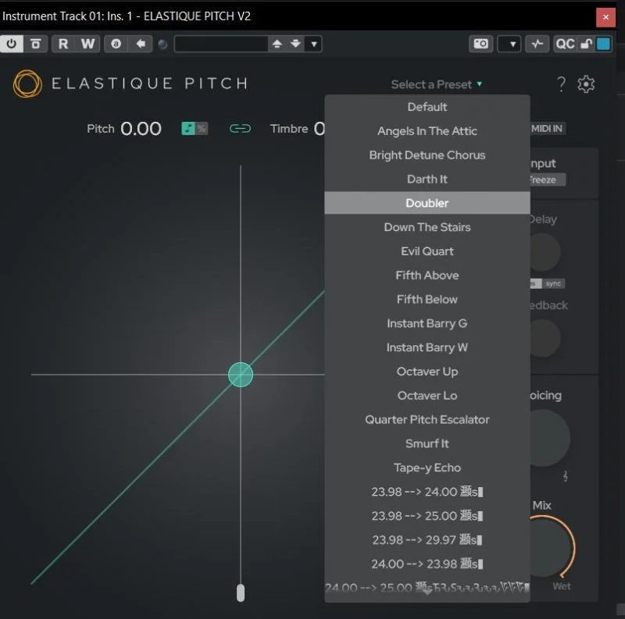Click the Feedback knob
Viewport: 625px width, 619px height.
[x=544, y=338]
